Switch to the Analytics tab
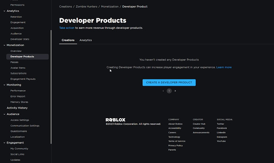The width and height of the screenshot is (274, 163). [86, 40]
